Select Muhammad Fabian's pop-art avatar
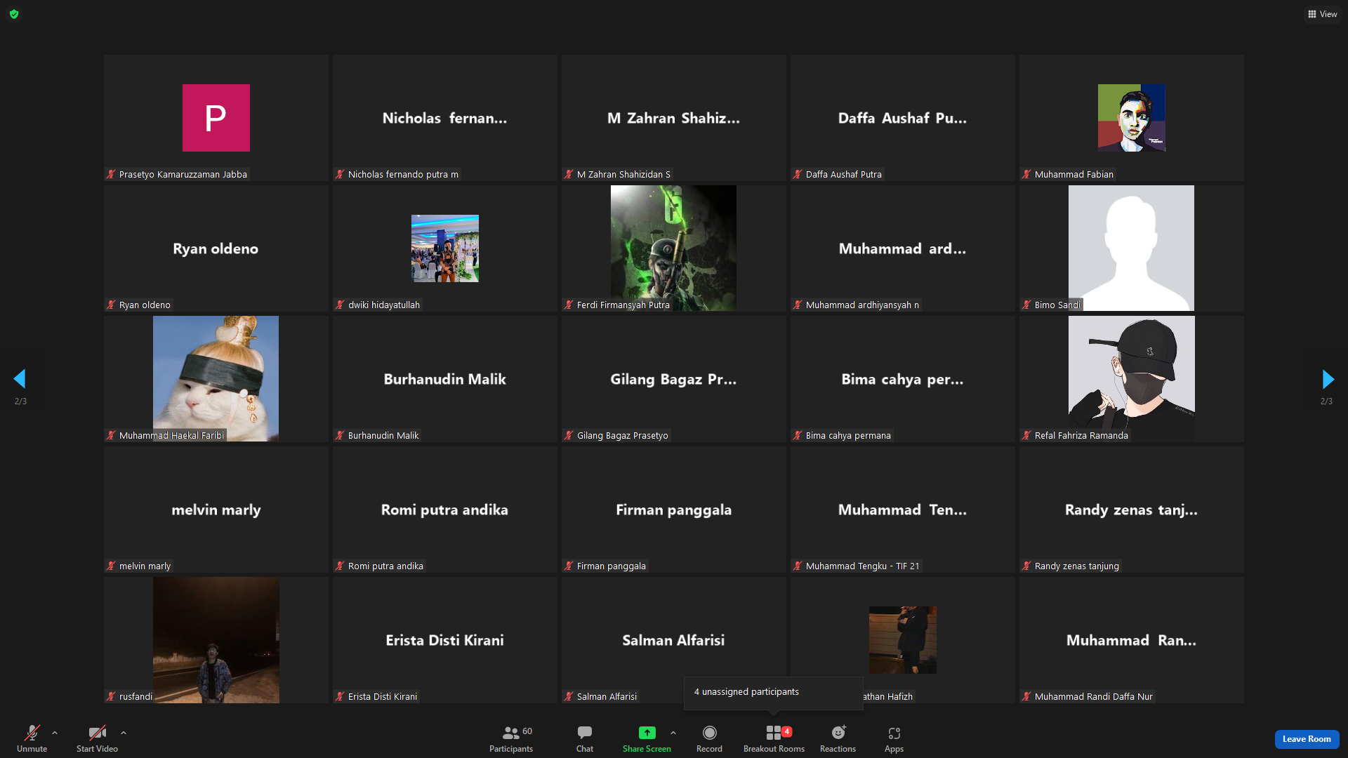 click(1132, 118)
